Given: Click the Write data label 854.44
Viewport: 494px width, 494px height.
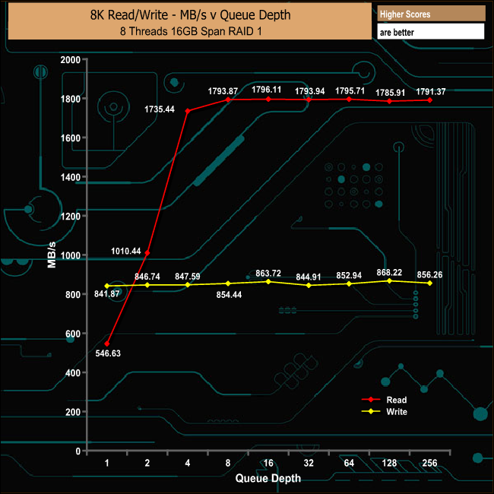Looking at the screenshot, I should click(229, 295).
